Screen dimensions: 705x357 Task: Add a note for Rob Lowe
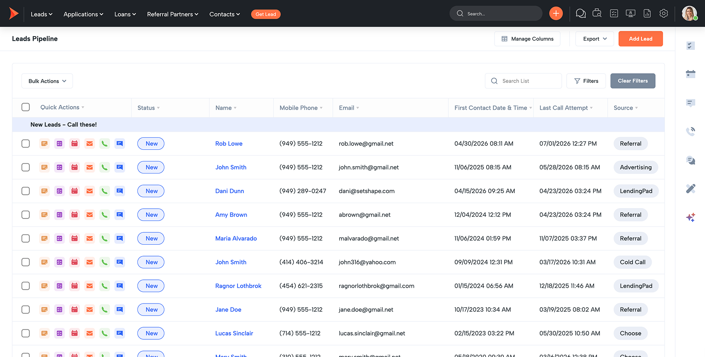(44, 143)
